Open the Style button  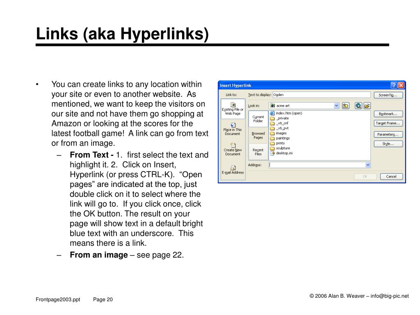click(x=388, y=144)
